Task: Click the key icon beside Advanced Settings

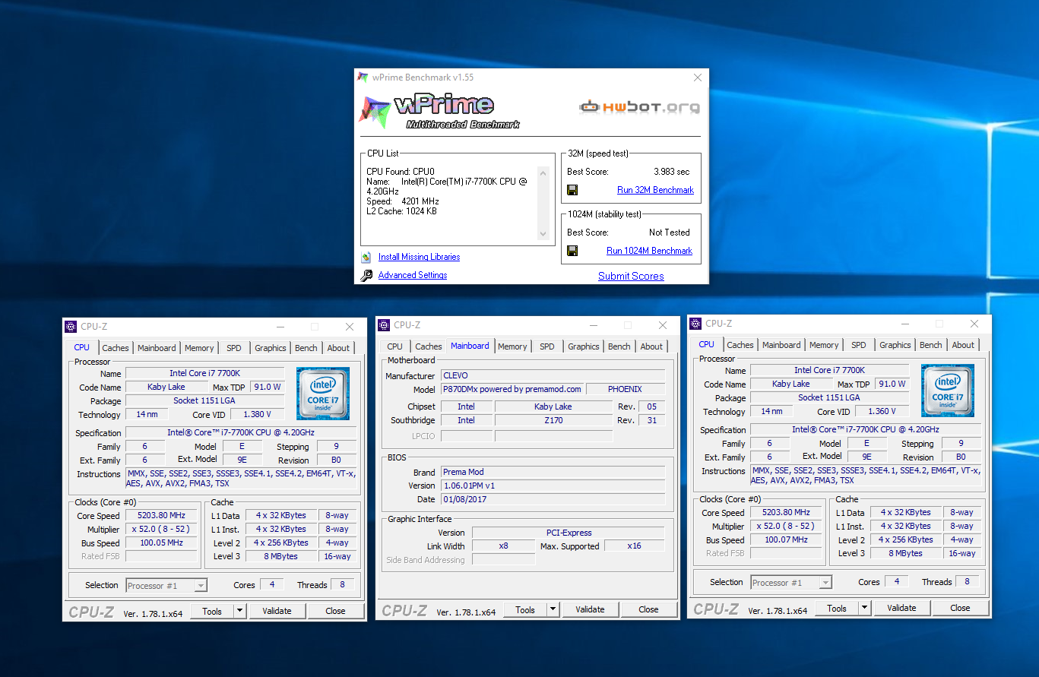Action: point(366,276)
